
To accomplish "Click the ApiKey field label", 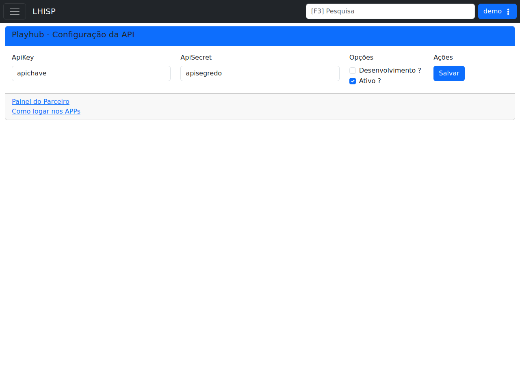I will pyautogui.click(x=23, y=58).
